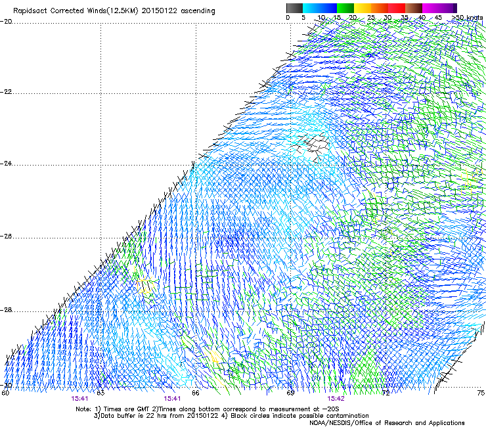The height and width of the screenshot is (427, 486).
Task: Click the '66' longitude axis label
Action: coord(196,393)
